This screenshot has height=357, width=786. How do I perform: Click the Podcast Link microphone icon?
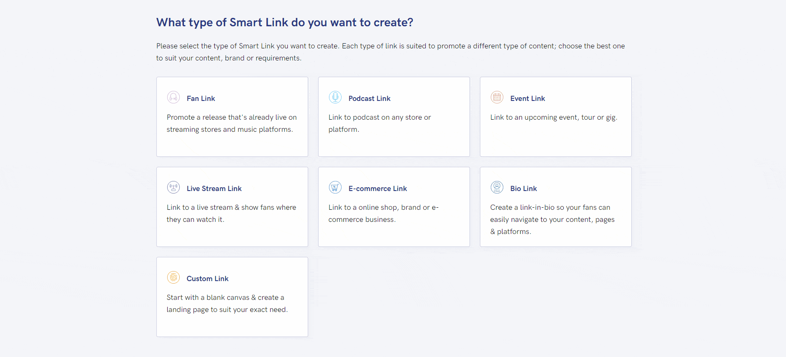pos(335,97)
